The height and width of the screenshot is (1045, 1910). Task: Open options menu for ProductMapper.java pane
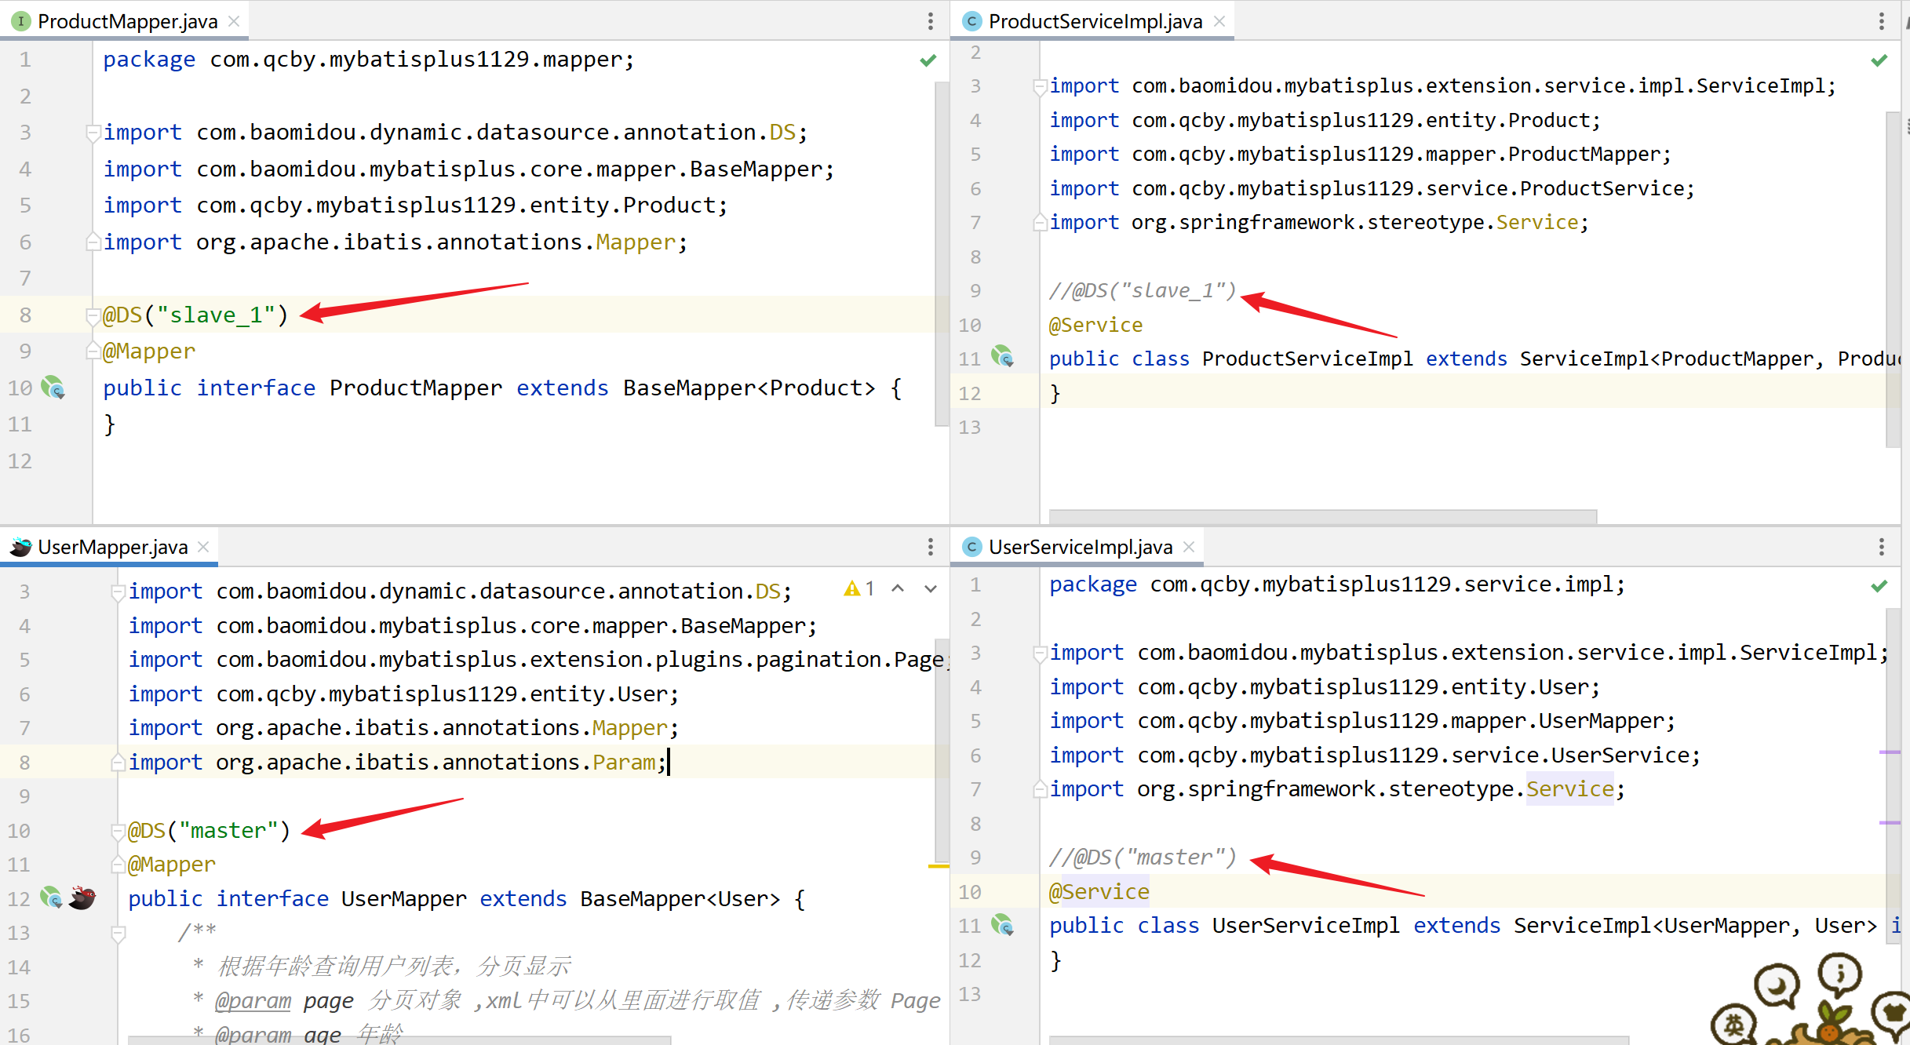coord(931,21)
